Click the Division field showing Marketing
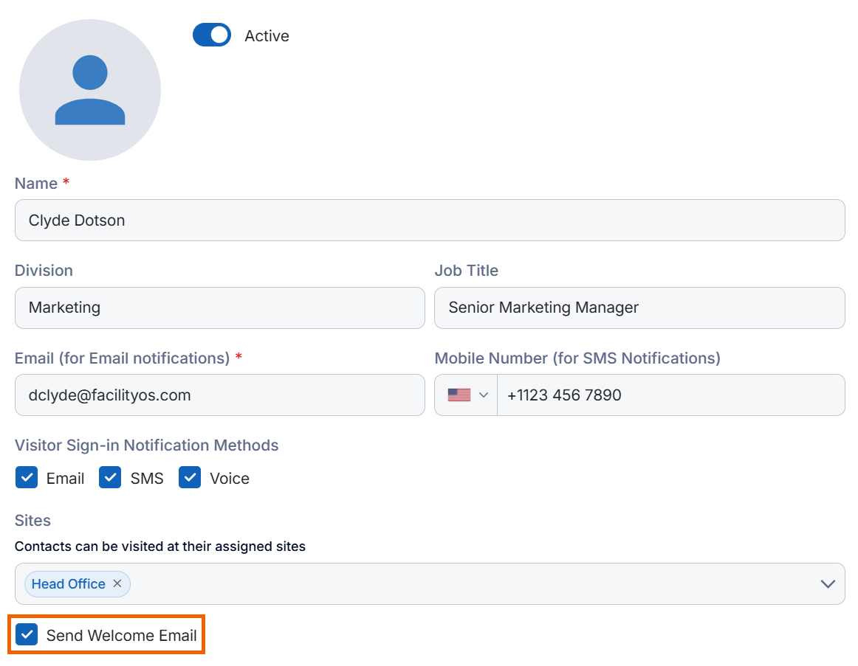858x666 pixels. [x=219, y=308]
